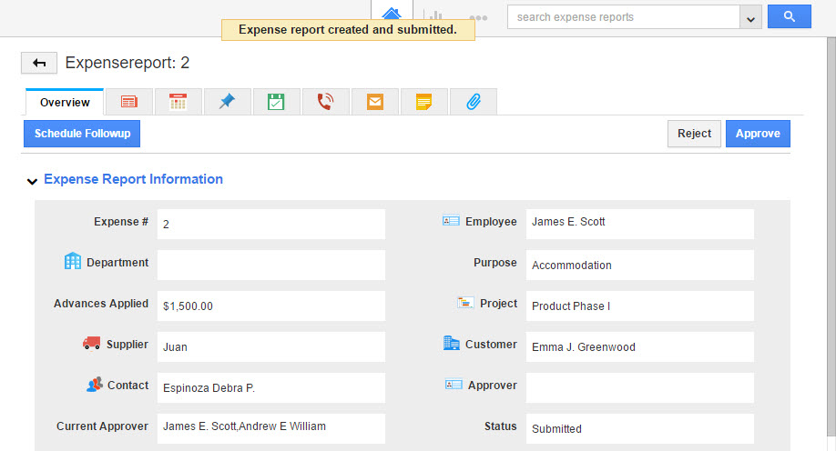
Task: Open the red phone calls tab
Action: [x=325, y=102]
